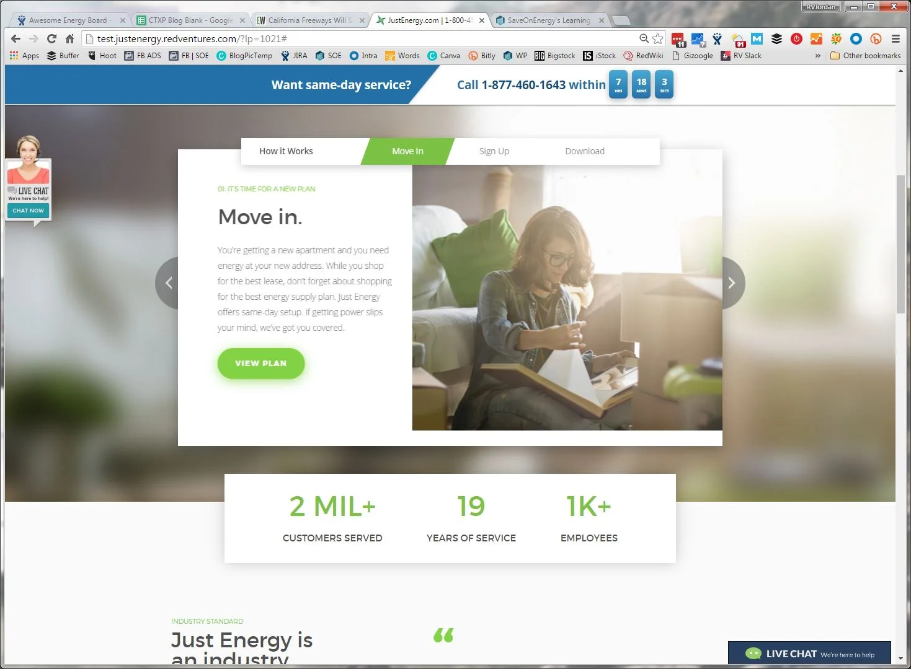Select the Sign Up slider tab
The image size is (911, 669).
[x=494, y=151]
